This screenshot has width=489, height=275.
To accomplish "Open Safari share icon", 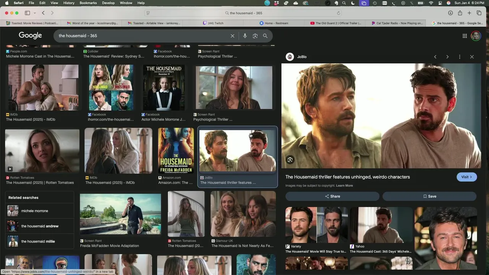I will pyautogui.click(x=460, y=13).
